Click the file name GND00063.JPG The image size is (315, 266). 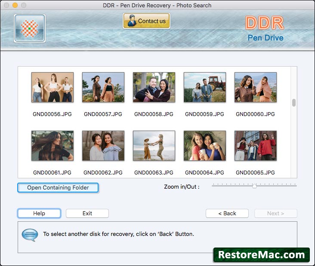[154, 172]
